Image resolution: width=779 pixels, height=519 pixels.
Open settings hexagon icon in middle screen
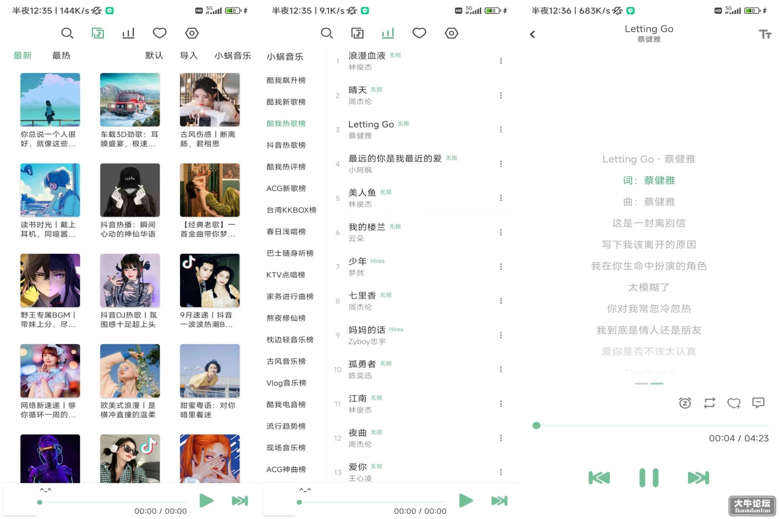tap(451, 33)
